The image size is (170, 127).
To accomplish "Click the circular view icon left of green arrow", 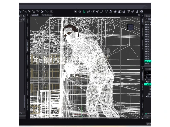I will point(80,11).
